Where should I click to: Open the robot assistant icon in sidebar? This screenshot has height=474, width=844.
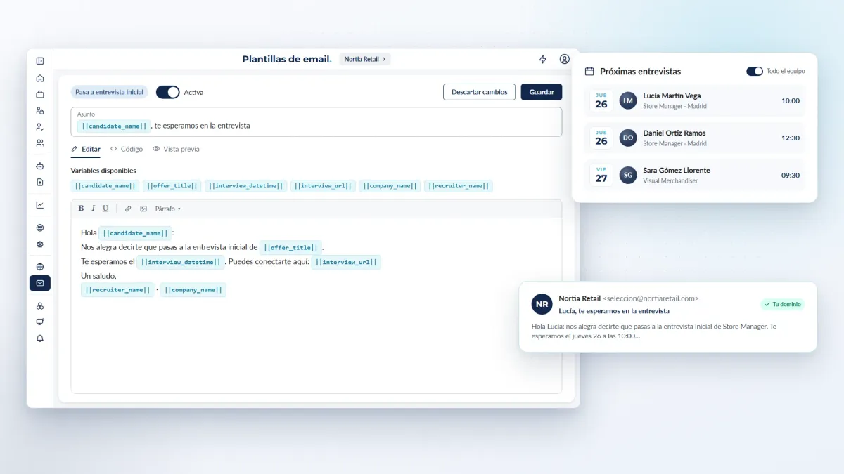[x=40, y=166]
